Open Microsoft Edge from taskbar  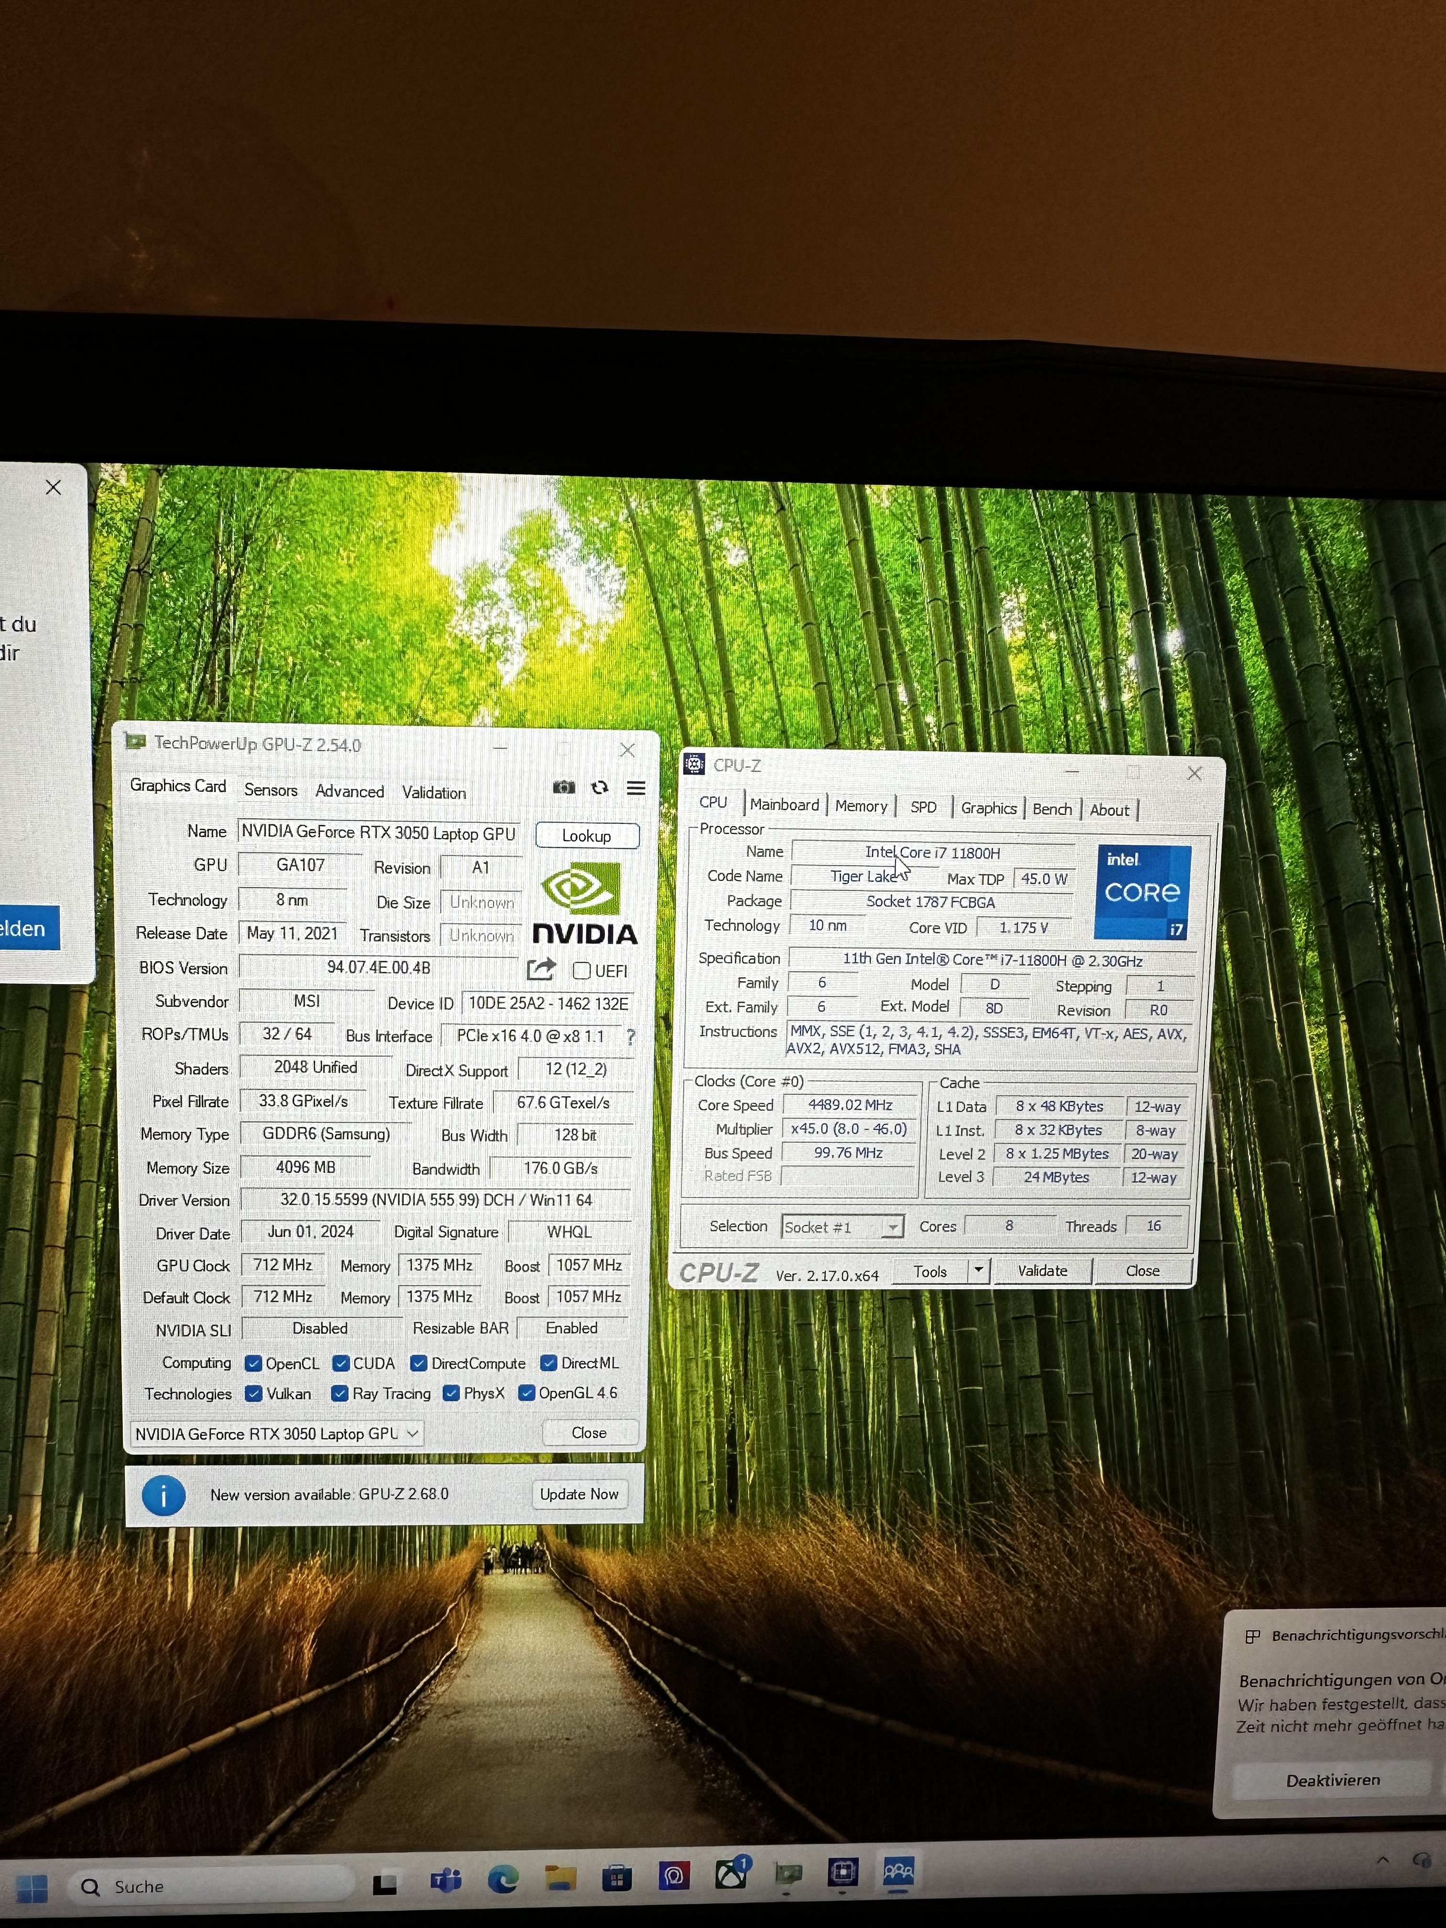click(503, 1880)
